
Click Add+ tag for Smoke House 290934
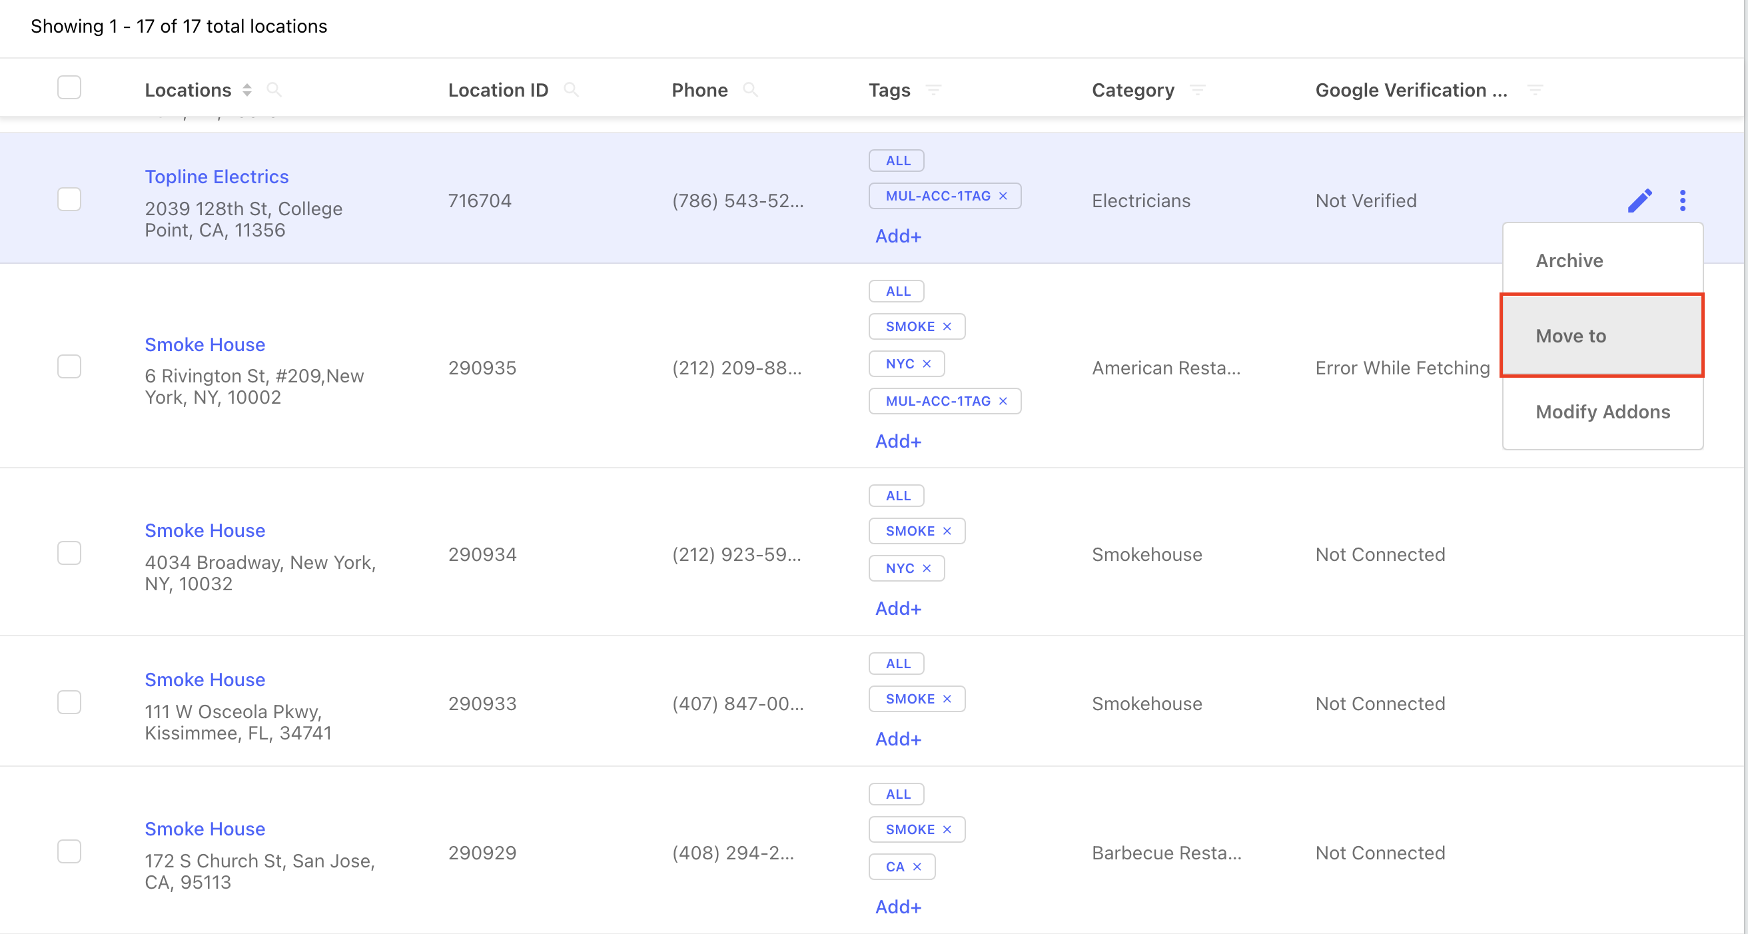pos(899,609)
